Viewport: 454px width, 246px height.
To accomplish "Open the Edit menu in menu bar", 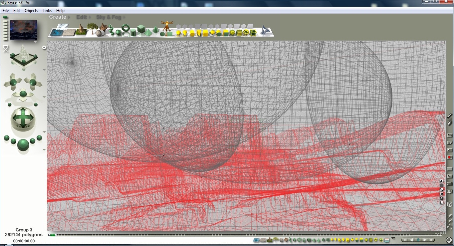I will [17, 11].
